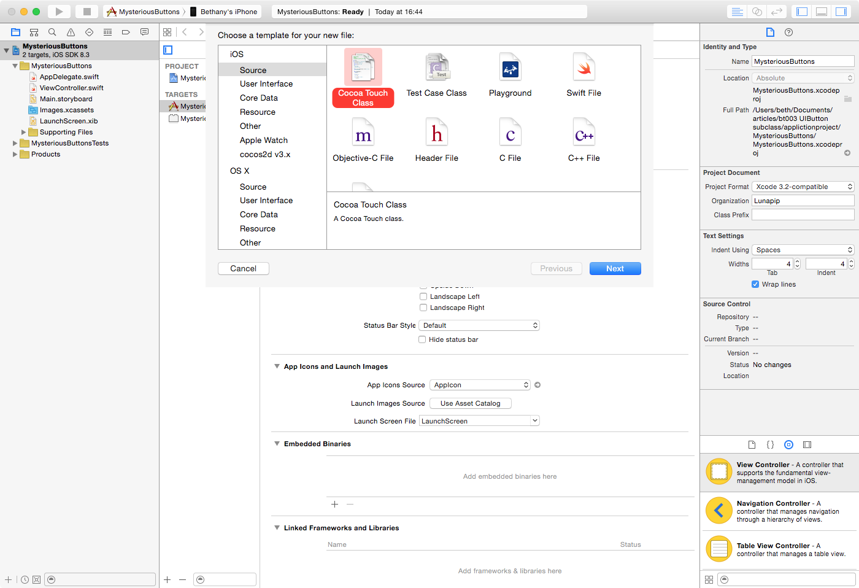This screenshot has width=859, height=588.
Task: Select the Header File template
Action: pyautogui.click(x=437, y=141)
